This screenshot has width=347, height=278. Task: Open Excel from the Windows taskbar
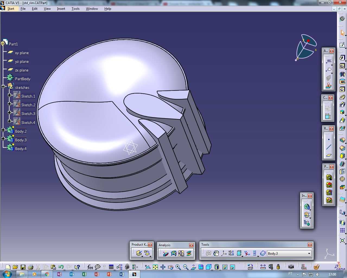point(84,274)
